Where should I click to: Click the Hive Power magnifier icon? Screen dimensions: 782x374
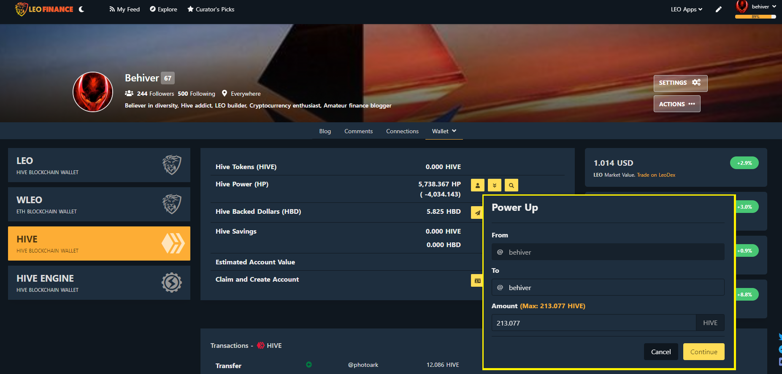(511, 185)
